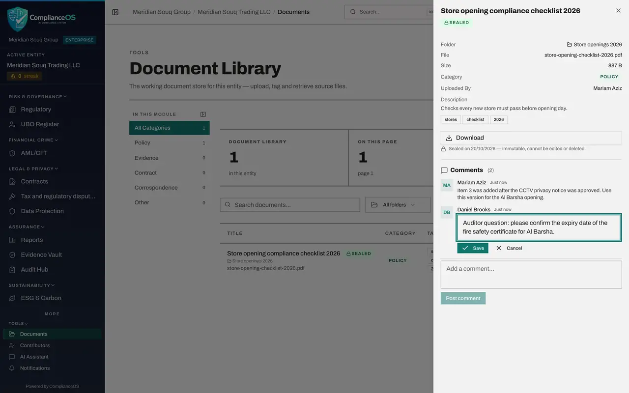Collapse the Sustainability section
Viewport: 629px width, 393px height.
(x=31, y=285)
